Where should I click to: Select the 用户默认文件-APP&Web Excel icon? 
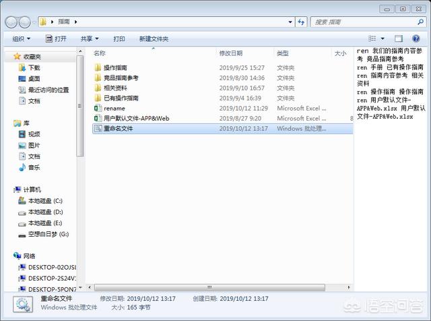(98, 119)
